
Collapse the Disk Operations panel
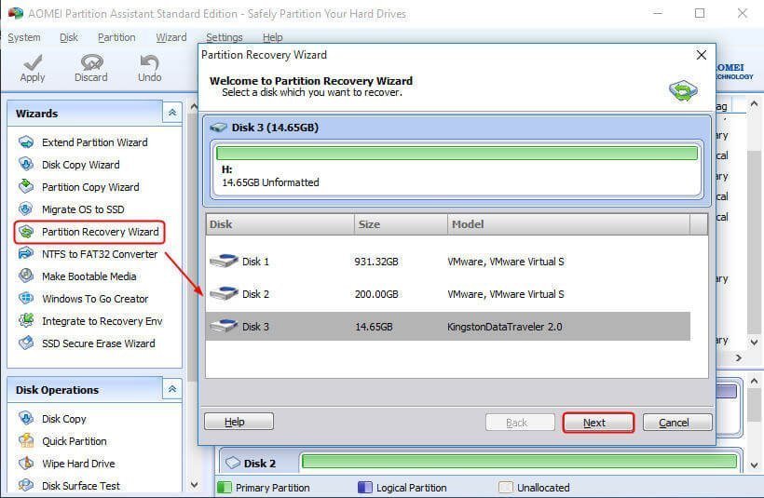[172, 389]
